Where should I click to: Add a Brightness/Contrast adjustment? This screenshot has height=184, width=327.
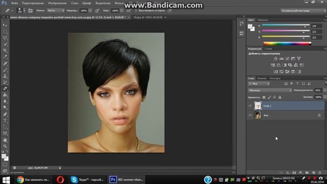point(276,59)
